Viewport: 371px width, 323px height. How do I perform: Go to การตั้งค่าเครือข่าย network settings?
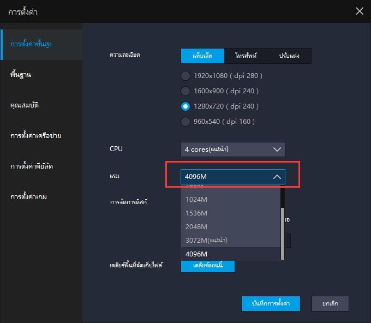[x=35, y=135]
